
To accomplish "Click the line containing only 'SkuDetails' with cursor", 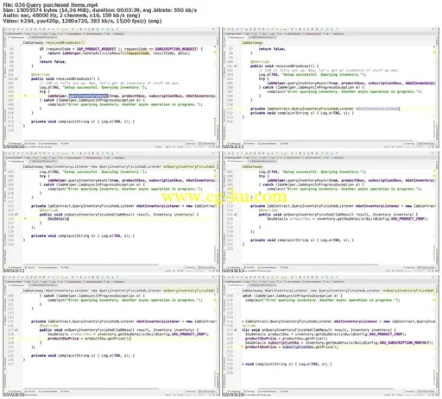I will click(x=58, y=219).
